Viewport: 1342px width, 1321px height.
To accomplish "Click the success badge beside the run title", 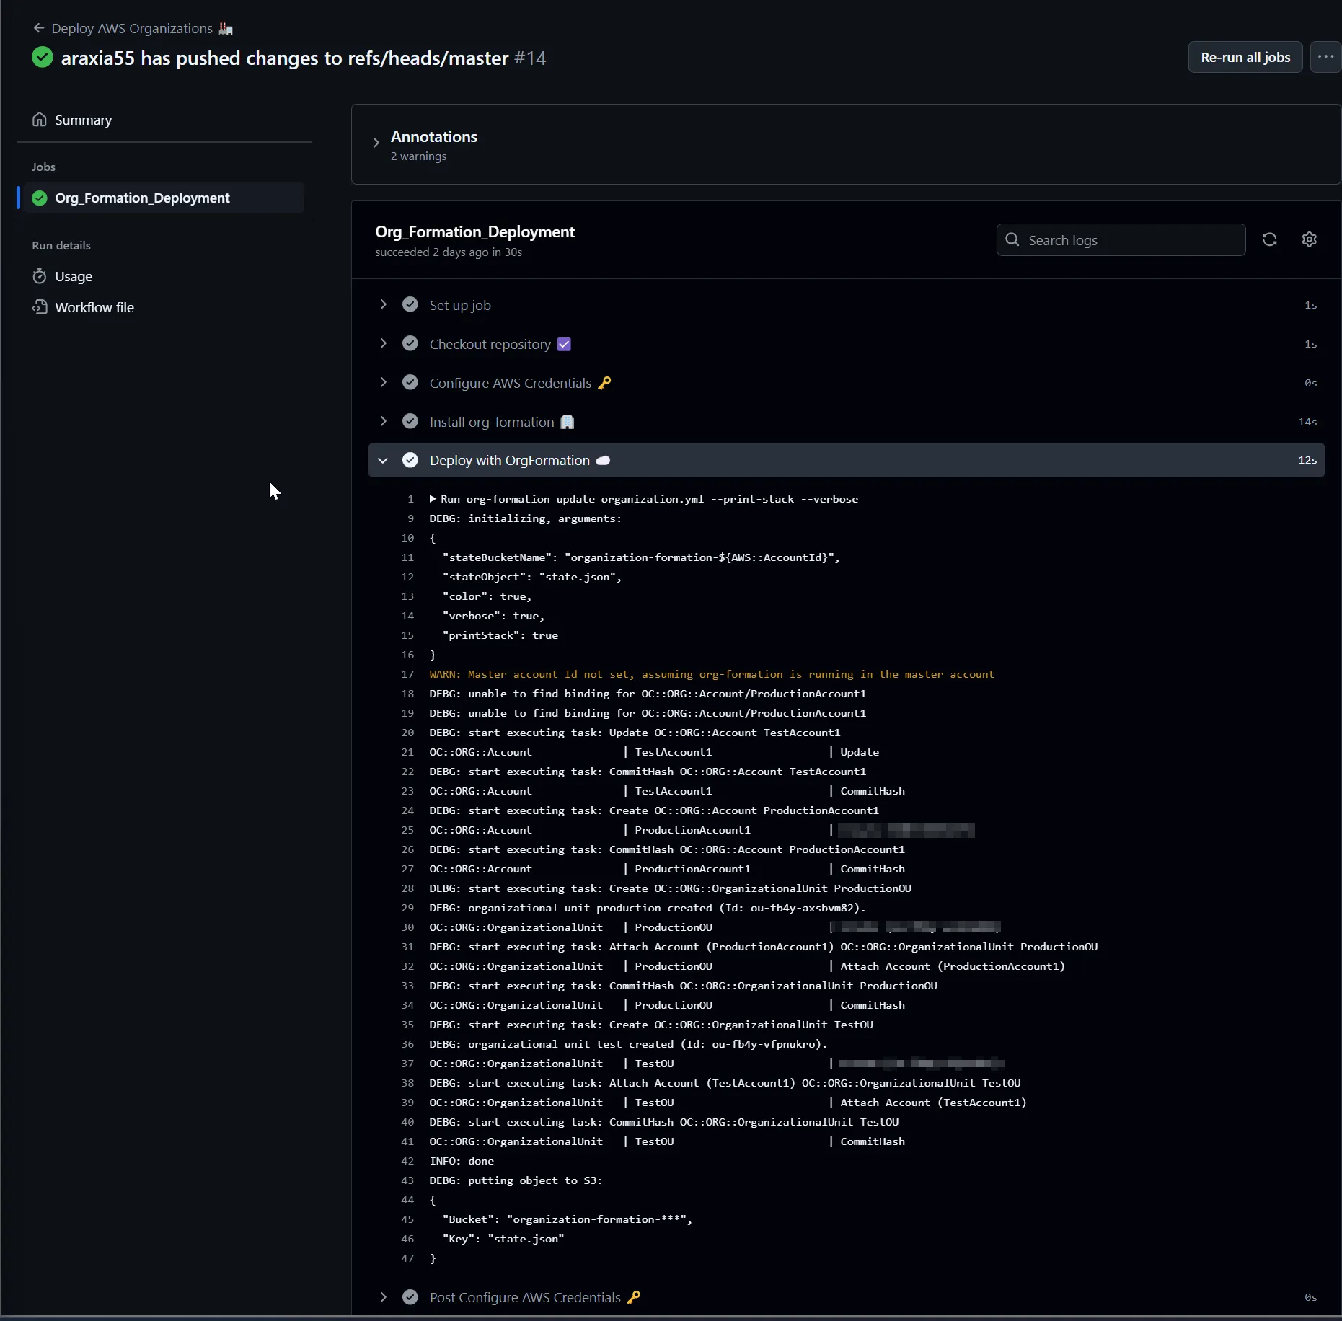I will click(42, 58).
